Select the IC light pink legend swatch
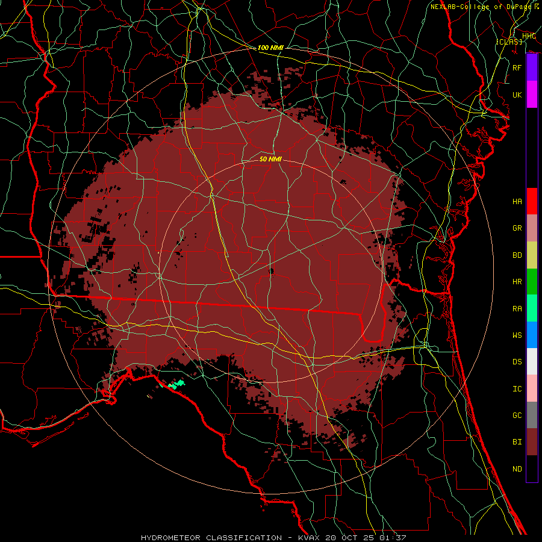542x542 pixels. 532,388
